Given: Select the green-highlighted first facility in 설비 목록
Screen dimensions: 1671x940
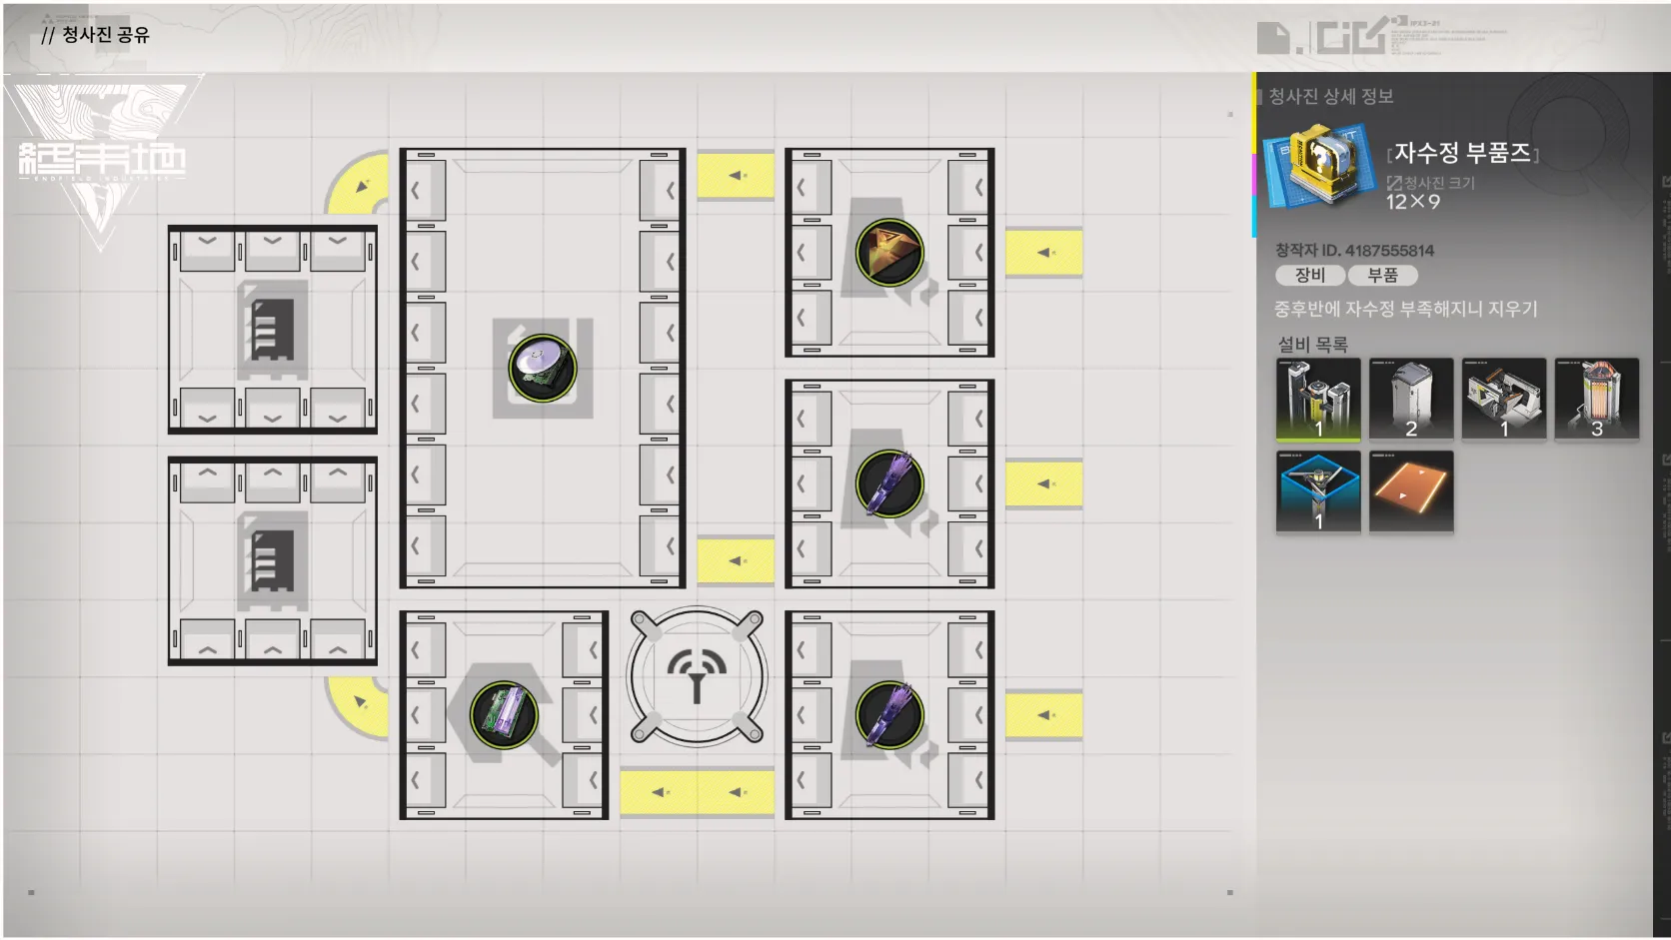Looking at the screenshot, I should pyautogui.click(x=1317, y=400).
